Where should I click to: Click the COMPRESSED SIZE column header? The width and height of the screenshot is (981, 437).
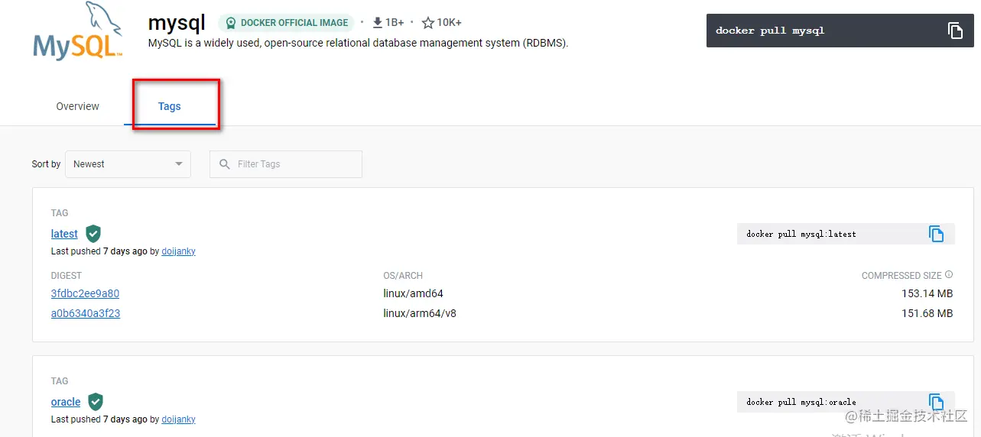[x=901, y=276]
